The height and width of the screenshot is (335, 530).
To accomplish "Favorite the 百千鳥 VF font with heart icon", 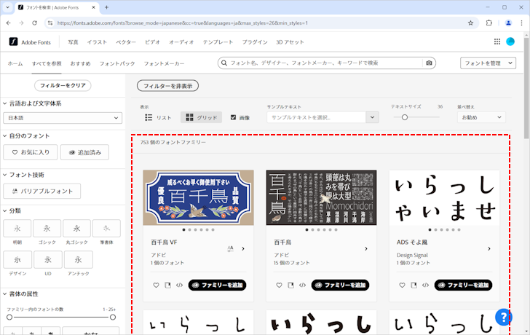I will [156, 285].
